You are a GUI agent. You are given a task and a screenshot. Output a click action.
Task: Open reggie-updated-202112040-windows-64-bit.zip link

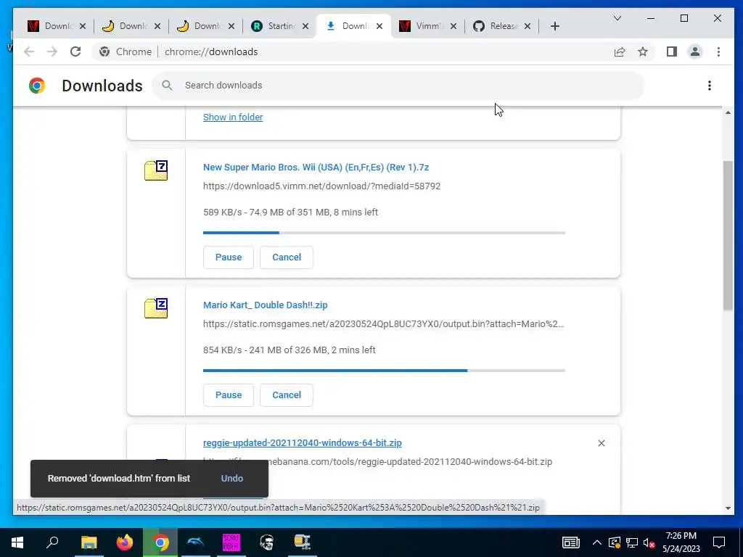point(303,443)
